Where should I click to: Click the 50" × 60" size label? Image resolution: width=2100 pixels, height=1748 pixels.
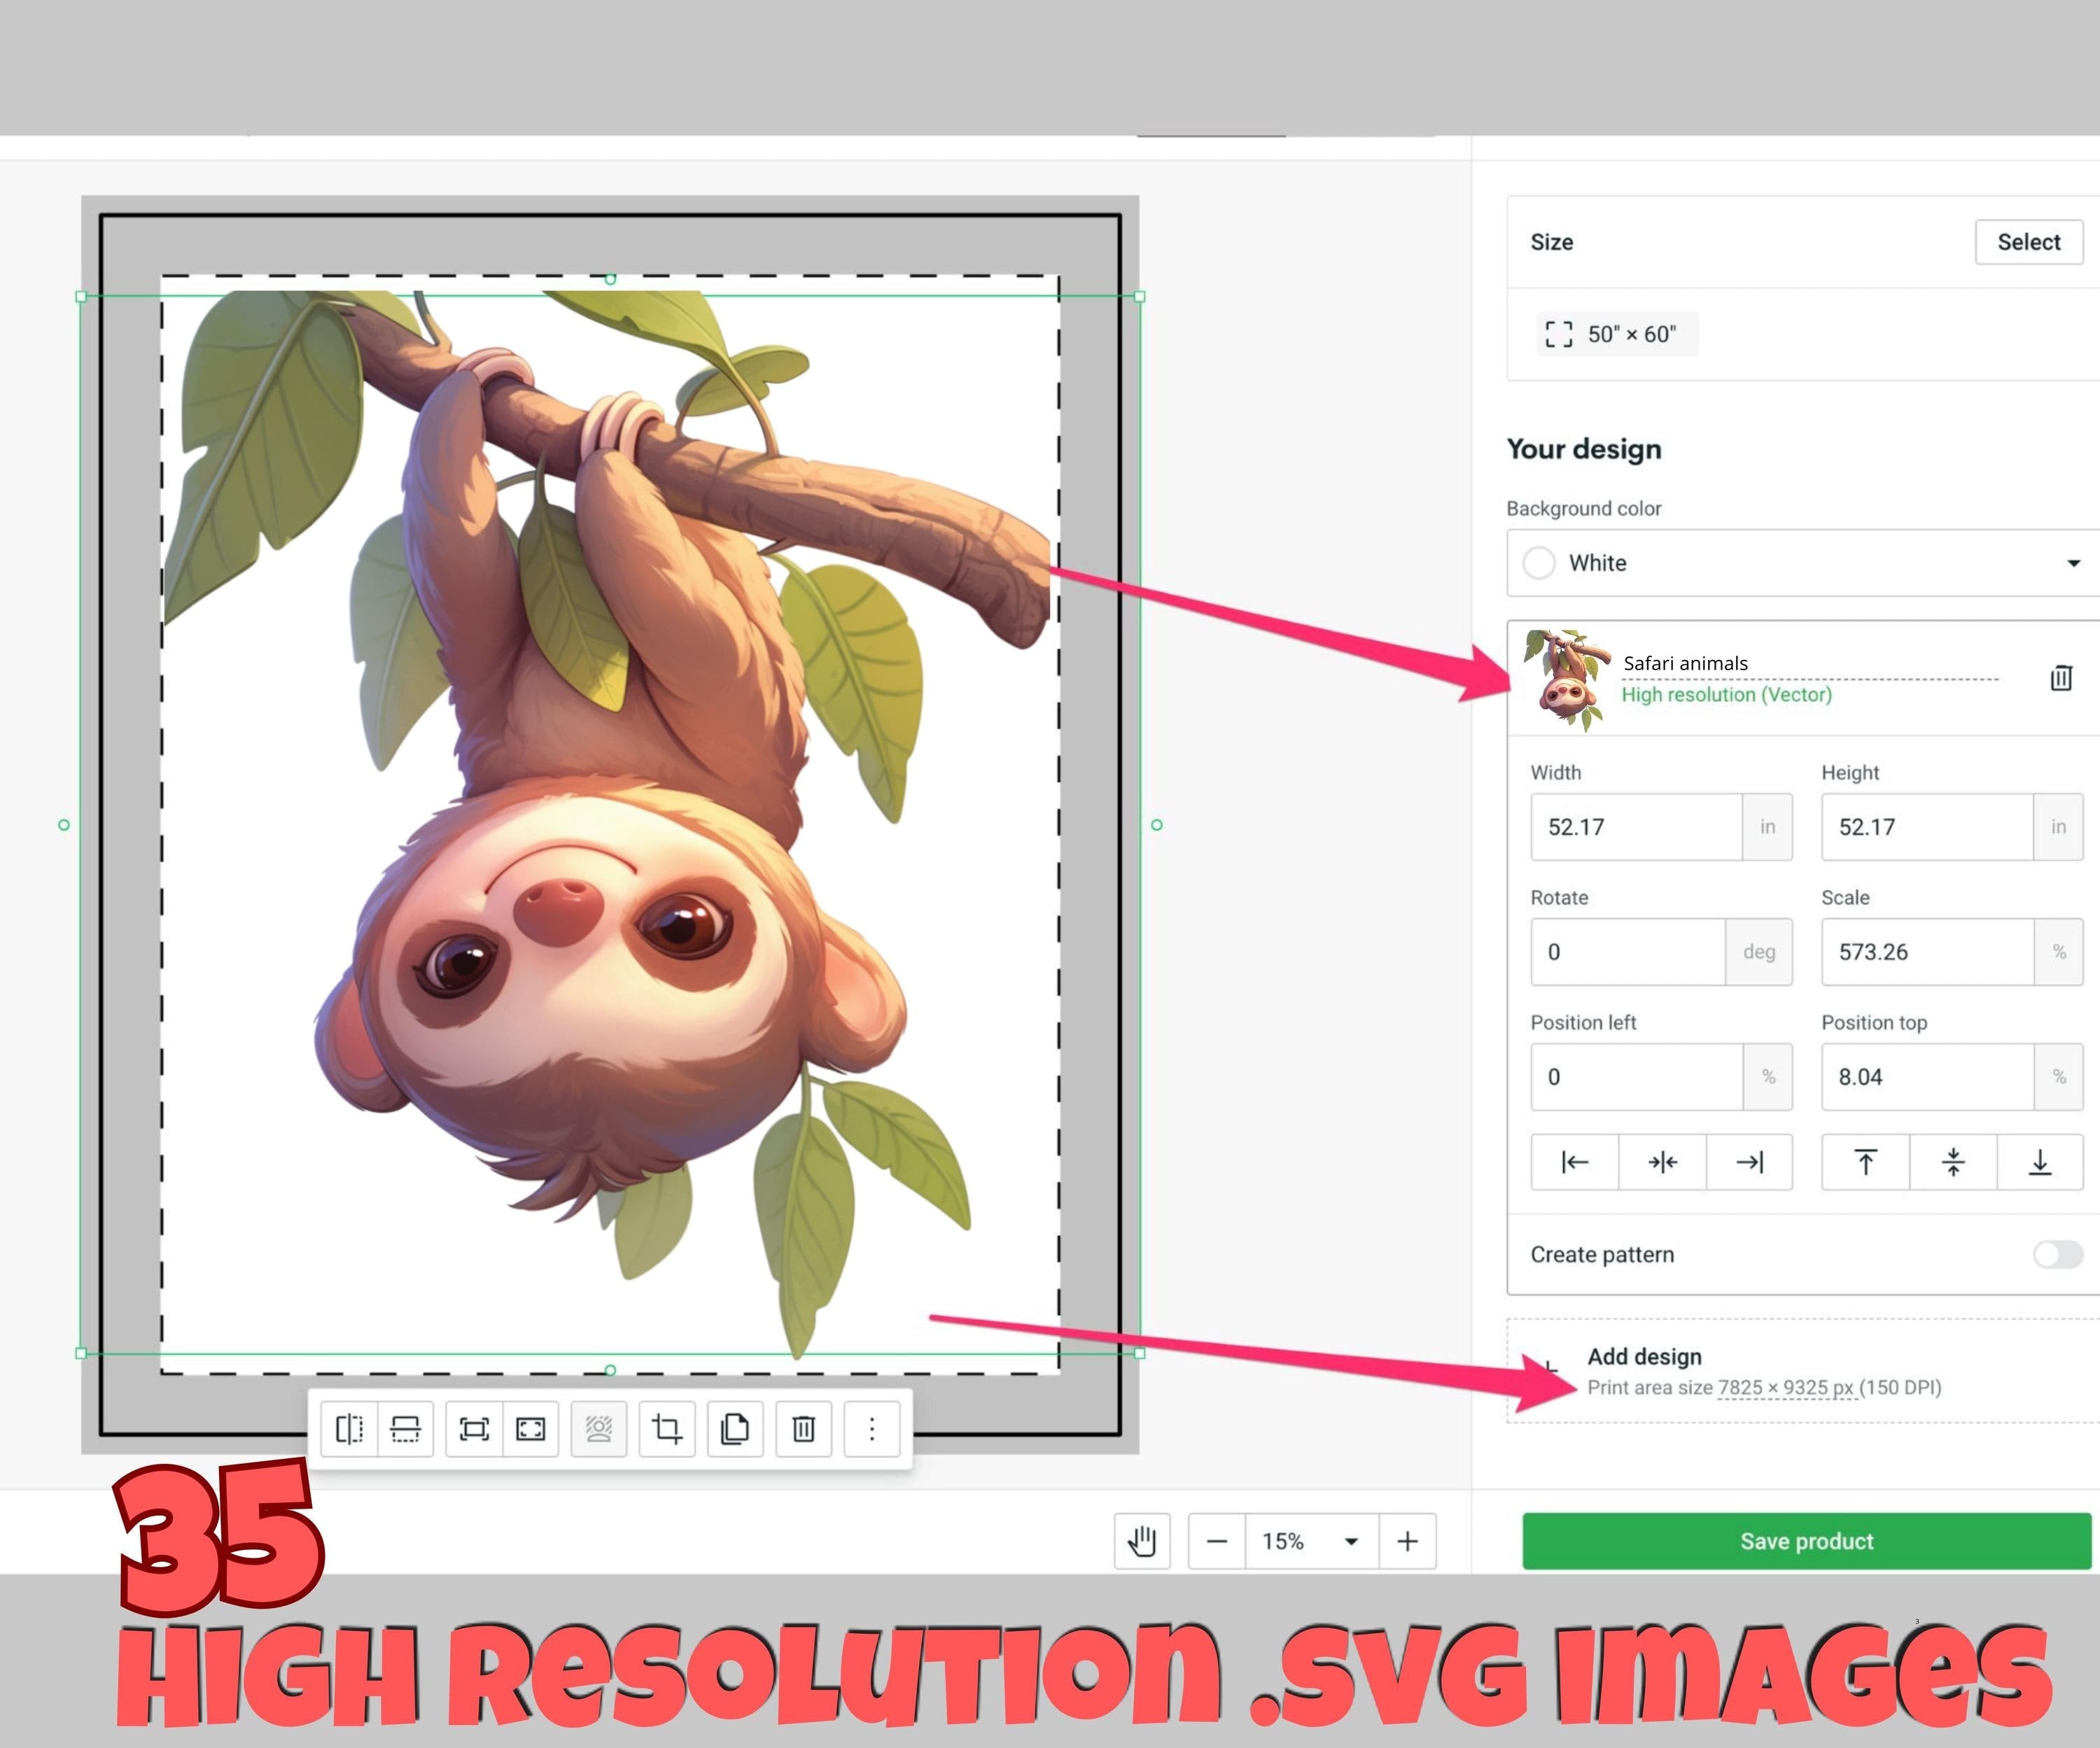(1632, 334)
